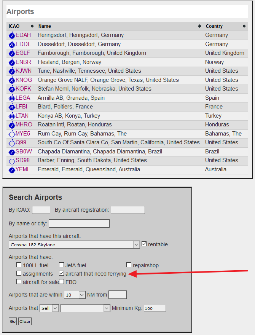Image resolution: width=255 pixels, height=335 pixels.
Task: Open the Q99 airport link
Action: tap(21, 142)
